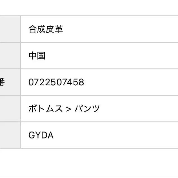
Task: Click empty space right of パンツ
Action: [x=138, y=109]
